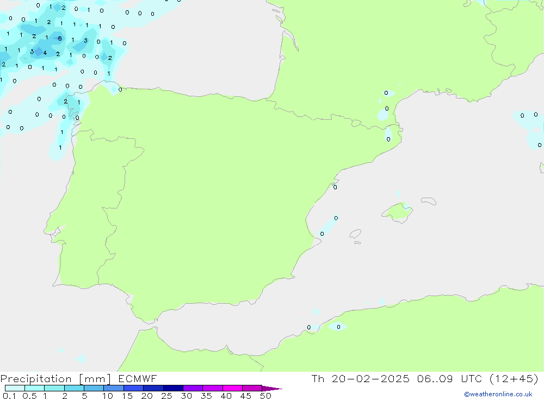
Task: Select the '35' legend scale label
Action: pos(206,396)
